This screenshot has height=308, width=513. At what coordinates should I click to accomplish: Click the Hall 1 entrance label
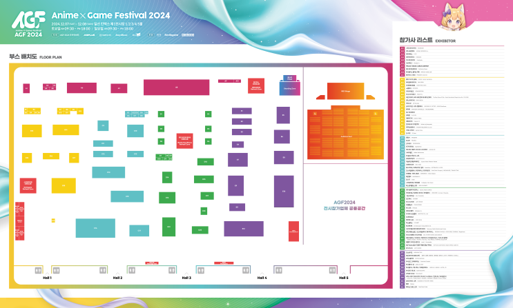[47, 278]
